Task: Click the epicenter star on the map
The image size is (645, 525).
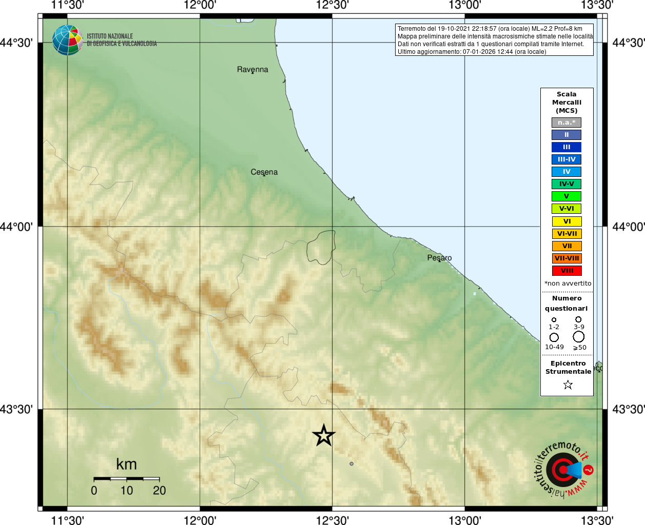Action: click(323, 435)
